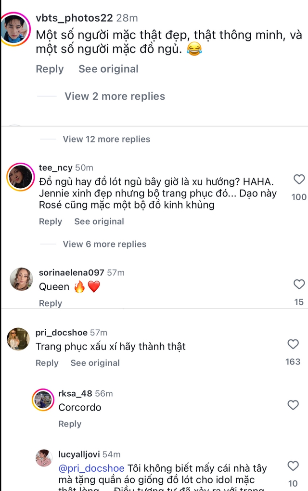Tap the heart icon on tee_ncy's comment
308x491 pixels.
[298, 180]
